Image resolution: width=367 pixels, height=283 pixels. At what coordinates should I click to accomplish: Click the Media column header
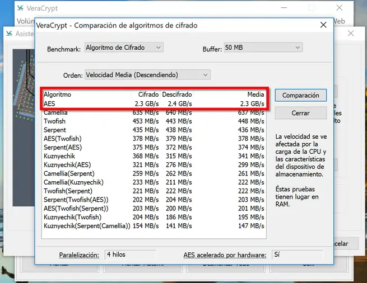229,95
